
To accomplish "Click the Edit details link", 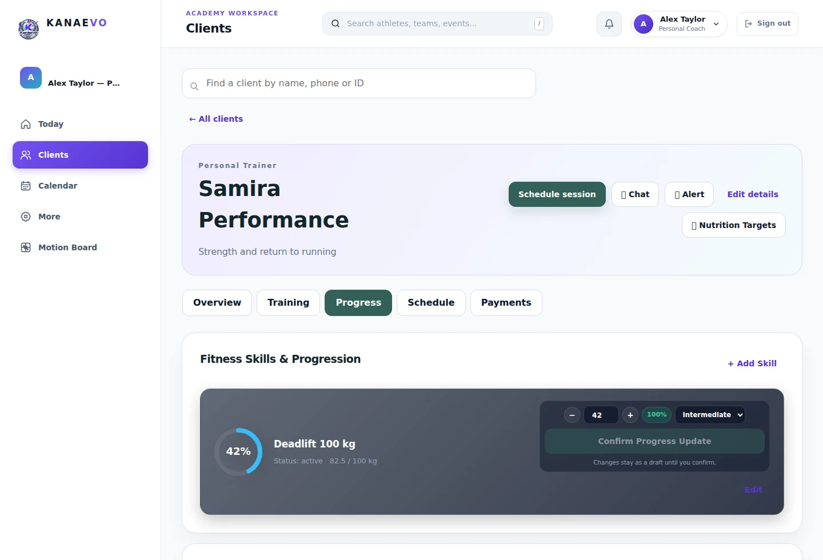I will coord(753,194).
